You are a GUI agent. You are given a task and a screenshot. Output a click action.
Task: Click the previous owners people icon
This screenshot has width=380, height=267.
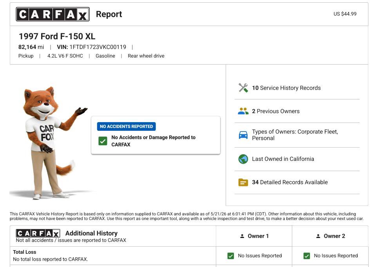point(243,111)
